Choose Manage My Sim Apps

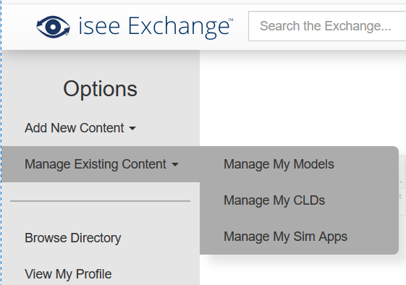285,237
